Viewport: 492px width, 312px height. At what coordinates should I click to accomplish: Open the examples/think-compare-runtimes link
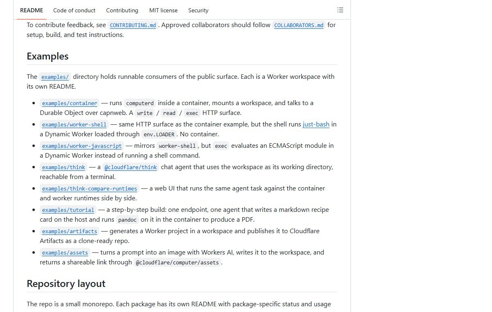[89, 188]
